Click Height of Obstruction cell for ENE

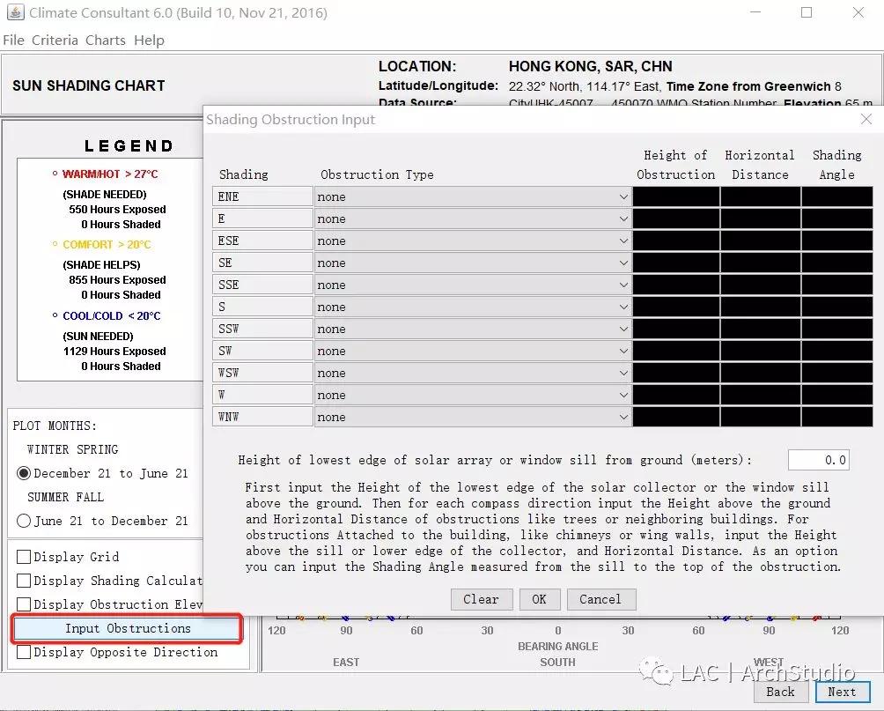pos(676,197)
